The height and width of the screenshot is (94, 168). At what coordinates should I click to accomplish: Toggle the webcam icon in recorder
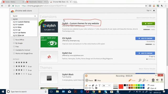[x=153, y=80]
